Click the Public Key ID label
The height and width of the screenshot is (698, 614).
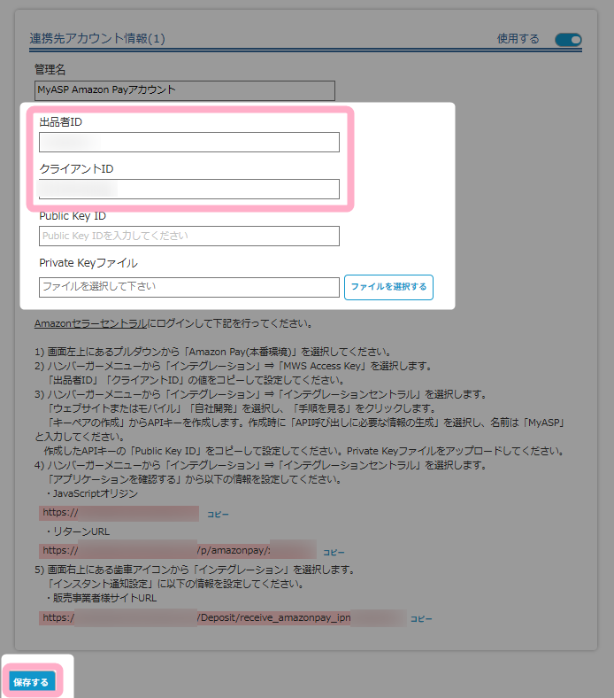(x=73, y=215)
